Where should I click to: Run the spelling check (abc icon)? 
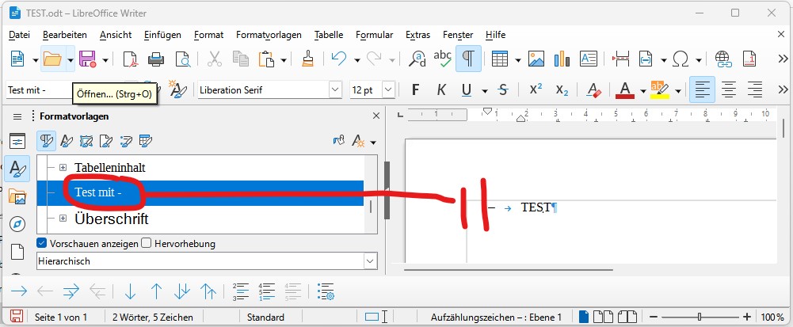tap(443, 59)
